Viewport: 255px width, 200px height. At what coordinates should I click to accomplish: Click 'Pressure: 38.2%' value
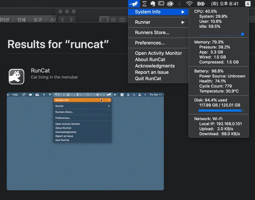(215, 47)
